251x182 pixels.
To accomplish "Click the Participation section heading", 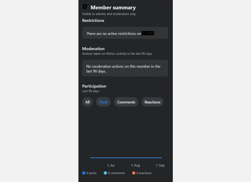I will click(94, 86).
